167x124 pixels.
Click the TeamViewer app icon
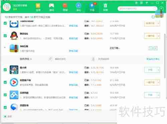(x=14, y=24)
